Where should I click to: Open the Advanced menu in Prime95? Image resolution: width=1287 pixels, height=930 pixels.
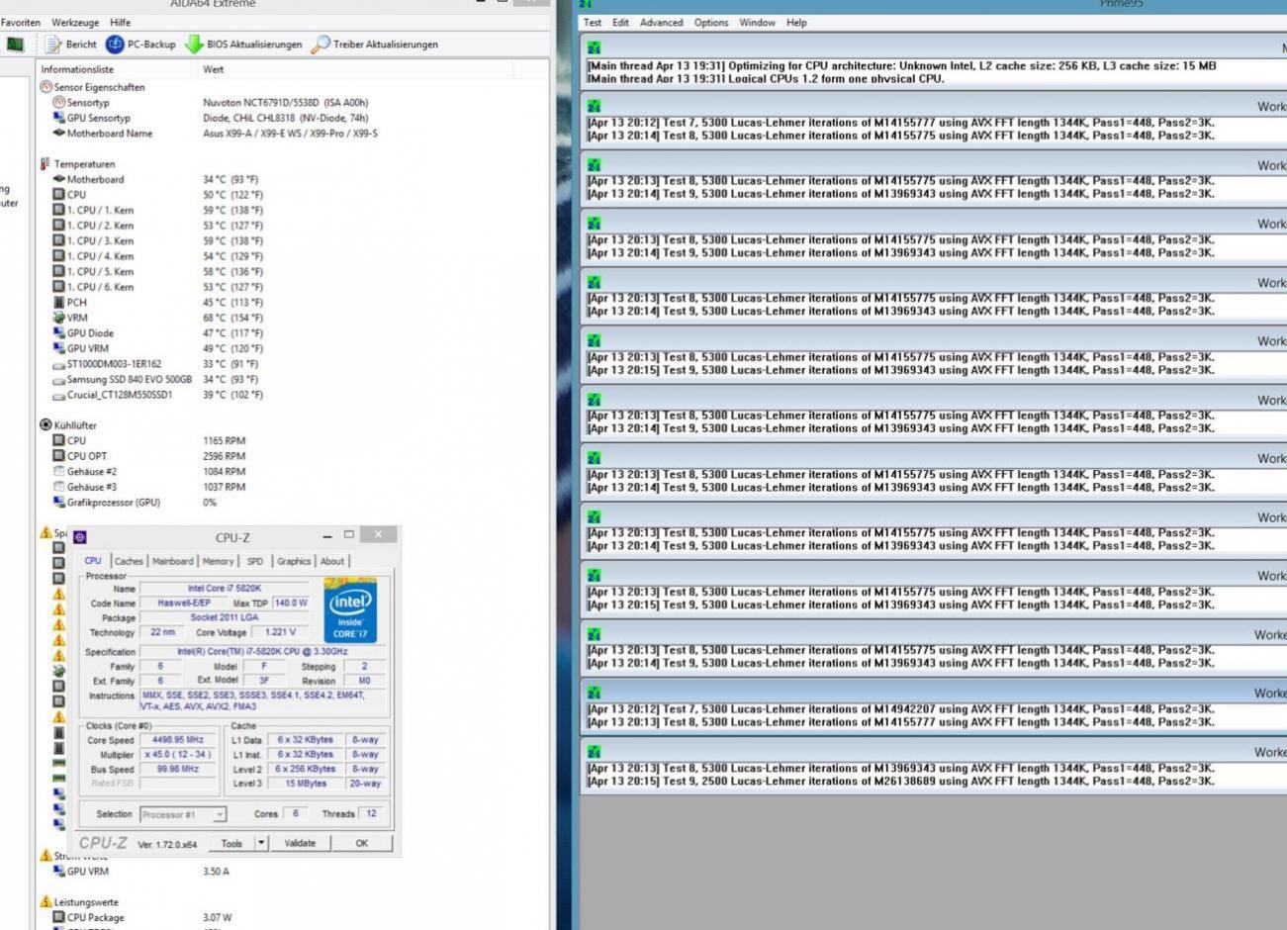click(x=661, y=22)
